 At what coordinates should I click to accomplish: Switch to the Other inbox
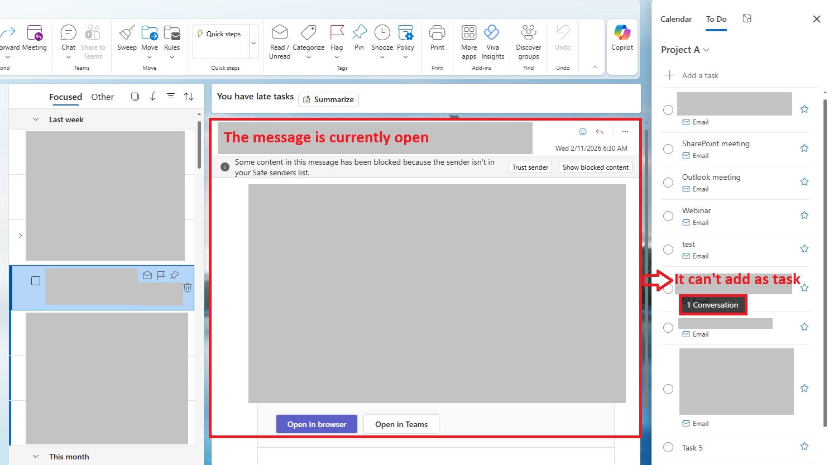(103, 97)
